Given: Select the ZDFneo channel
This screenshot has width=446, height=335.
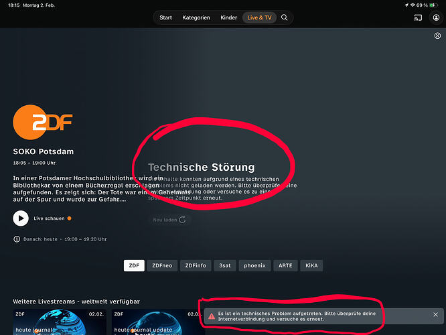Looking at the screenshot, I should (163, 265).
